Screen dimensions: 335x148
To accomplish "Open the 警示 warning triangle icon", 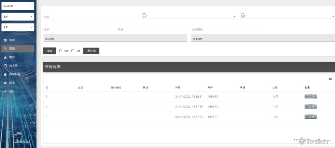I will click(5, 57).
